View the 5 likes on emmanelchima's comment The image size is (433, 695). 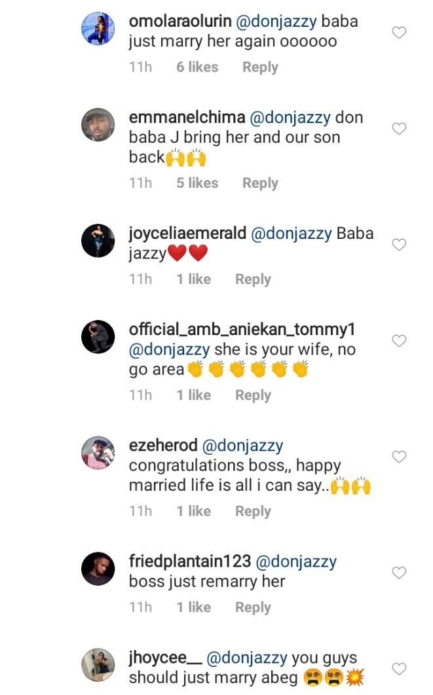click(x=197, y=183)
